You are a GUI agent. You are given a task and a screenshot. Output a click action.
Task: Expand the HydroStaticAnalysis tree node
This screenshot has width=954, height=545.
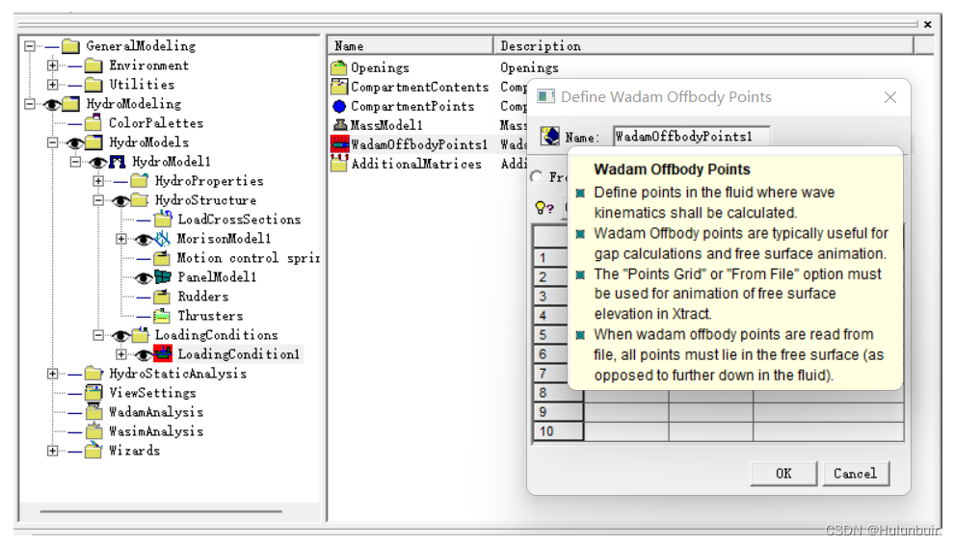(x=52, y=374)
